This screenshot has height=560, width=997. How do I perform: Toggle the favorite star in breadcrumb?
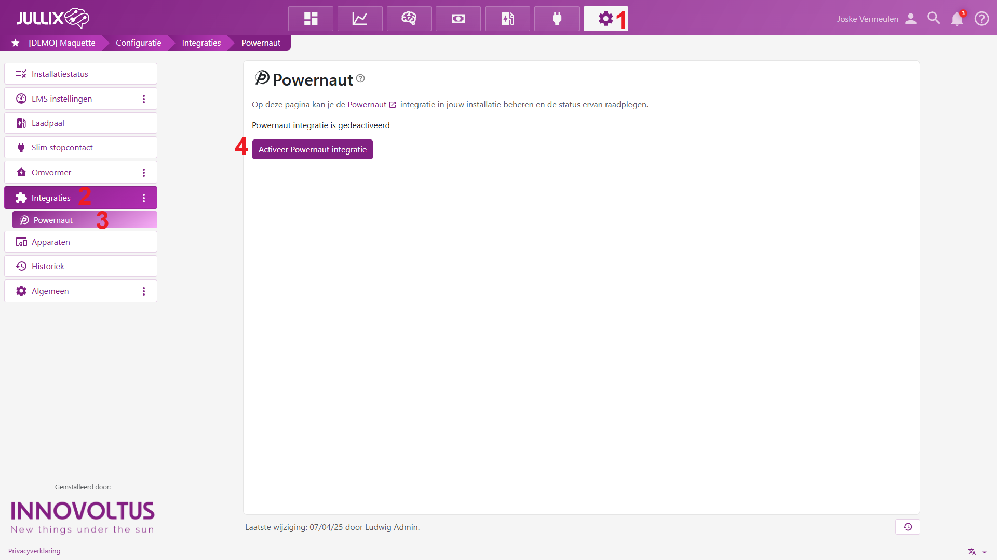coord(16,43)
